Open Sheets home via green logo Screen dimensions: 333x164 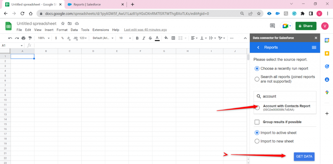pos(8,26)
